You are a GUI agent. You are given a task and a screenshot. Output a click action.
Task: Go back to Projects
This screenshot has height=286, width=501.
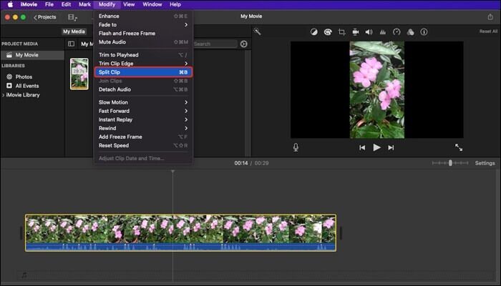tap(44, 17)
